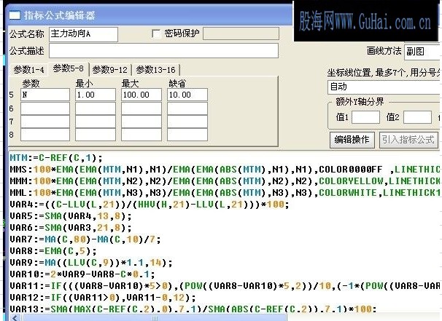
Task: Click the 引入指标公式 button
Action: (x=408, y=140)
